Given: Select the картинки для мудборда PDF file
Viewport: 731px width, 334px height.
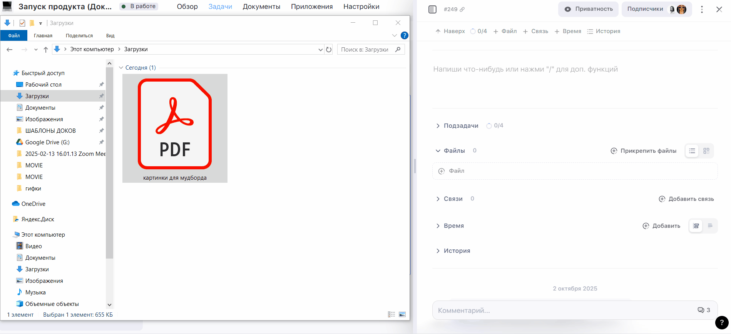Looking at the screenshot, I should (175, 128).
